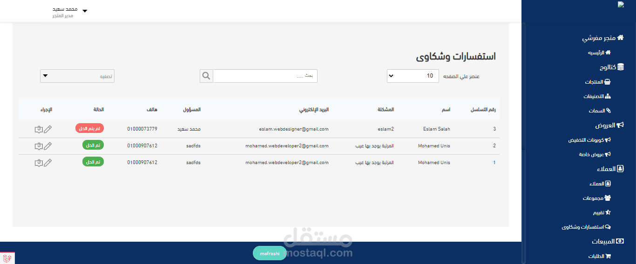The image size is (636, 264).
Task: Click the address book icon beside العملاء heading
Action: 621,169
